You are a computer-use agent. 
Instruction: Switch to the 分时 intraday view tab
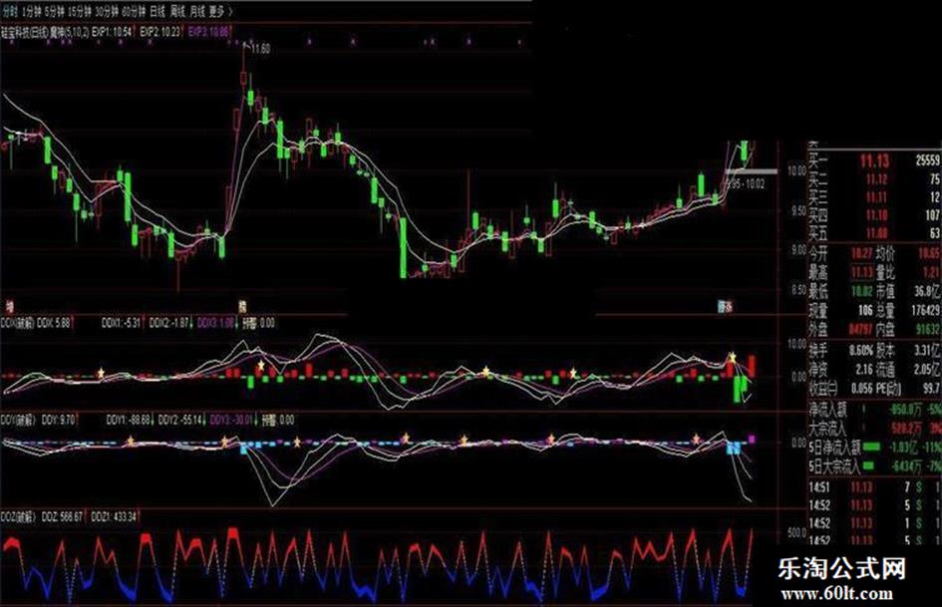pyautogui.click(x=9, y=11)
